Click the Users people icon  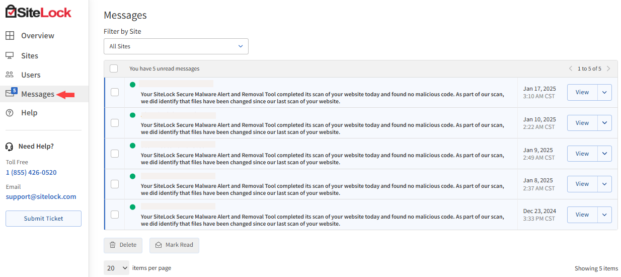point(10,75)
